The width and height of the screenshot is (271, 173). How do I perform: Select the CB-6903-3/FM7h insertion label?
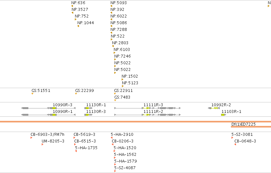pos(47,134)
